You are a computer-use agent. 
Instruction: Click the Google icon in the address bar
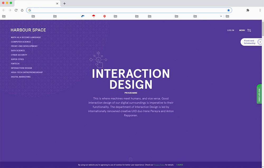point(30,10)
